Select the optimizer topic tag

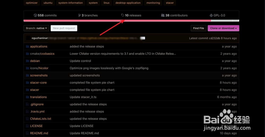pos(32,3)
